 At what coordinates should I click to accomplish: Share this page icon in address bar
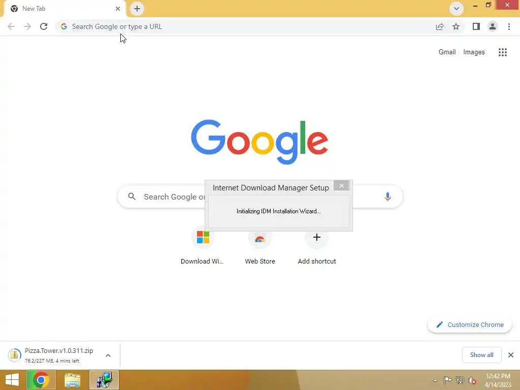(x=440, y=26)
